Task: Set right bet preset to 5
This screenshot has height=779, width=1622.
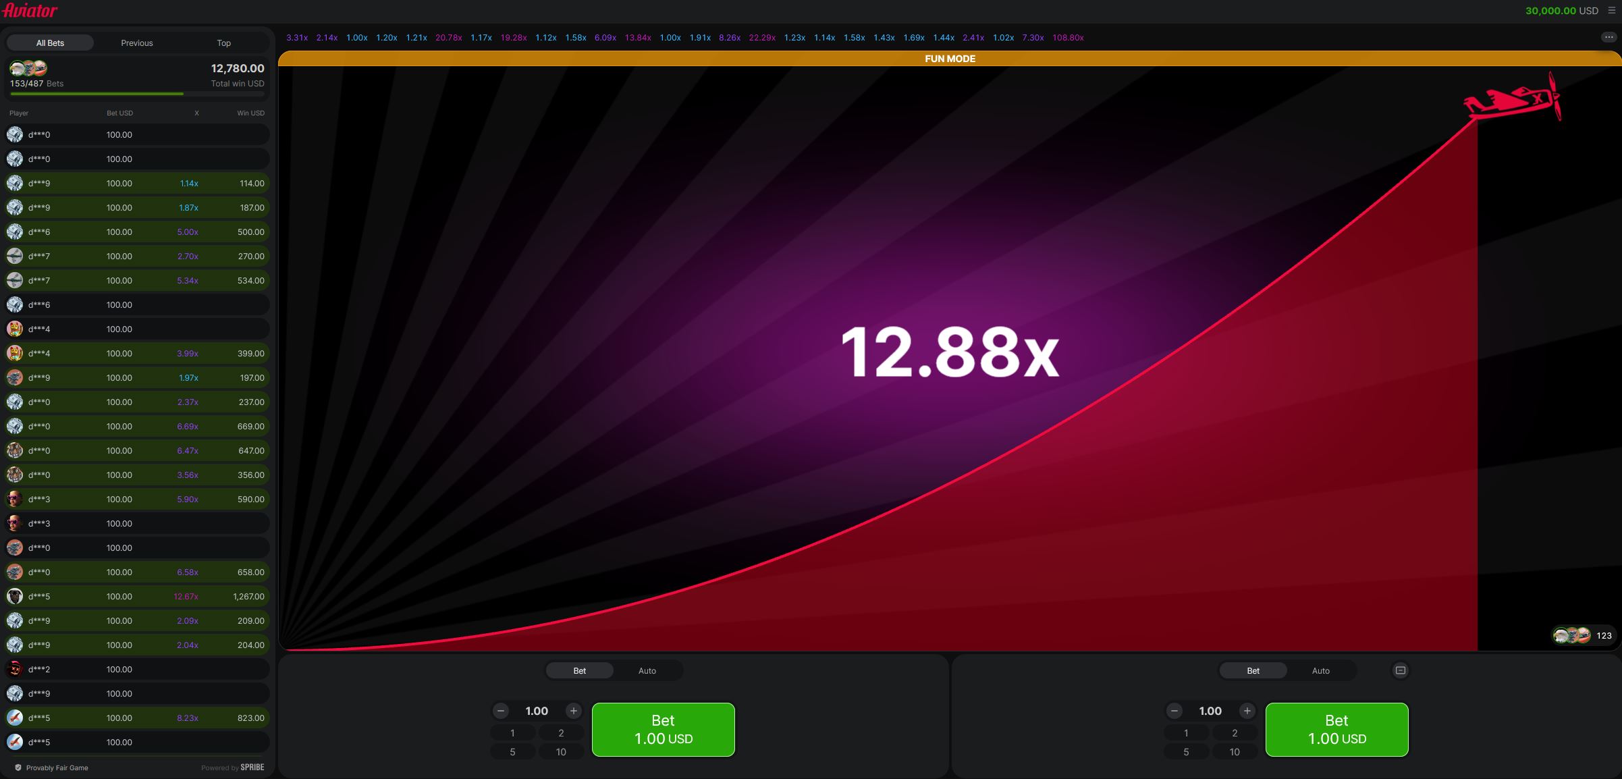Action: 1186,752
